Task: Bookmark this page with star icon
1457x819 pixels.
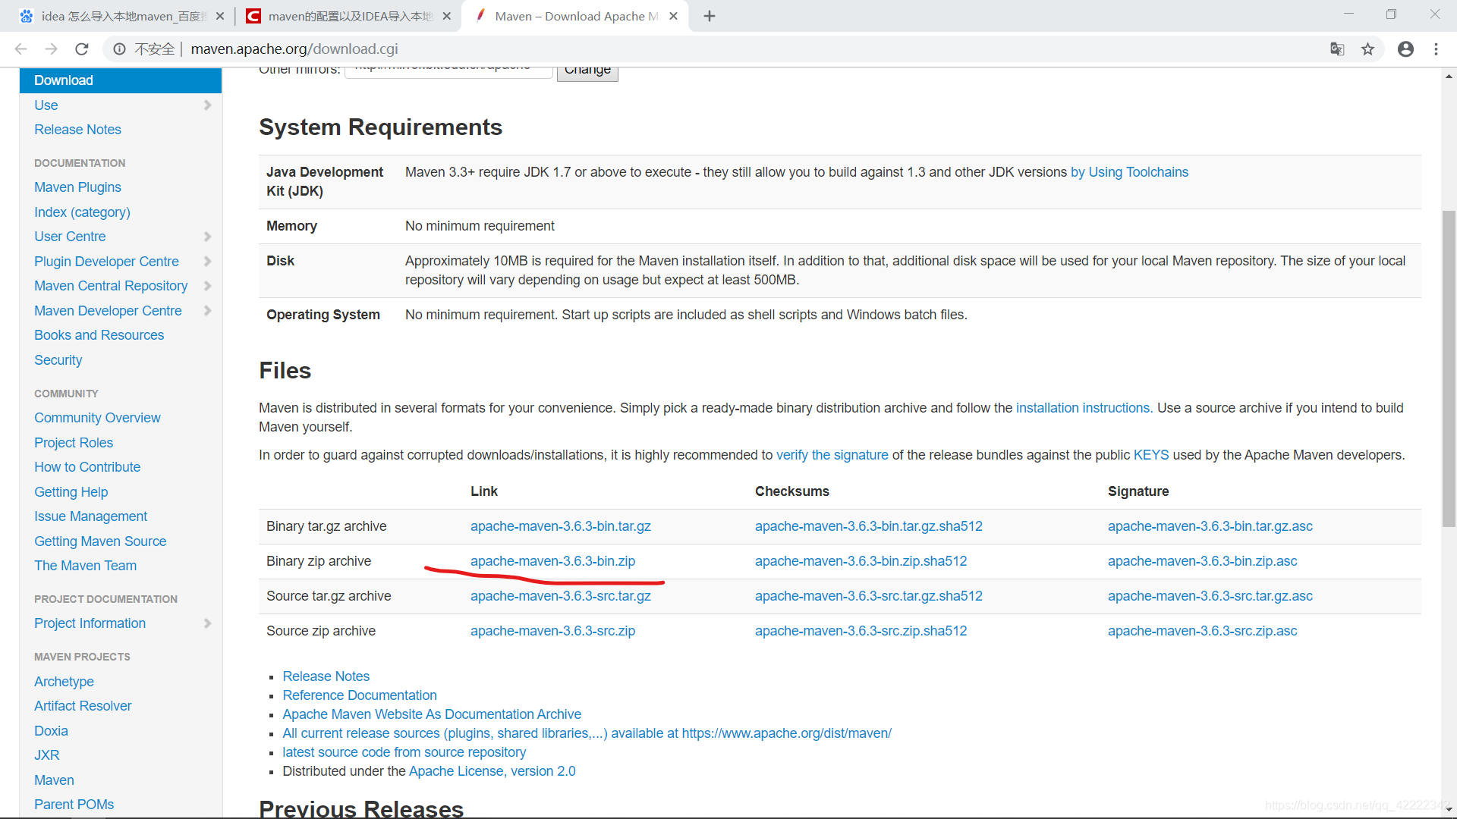Action: point(1367,49)
